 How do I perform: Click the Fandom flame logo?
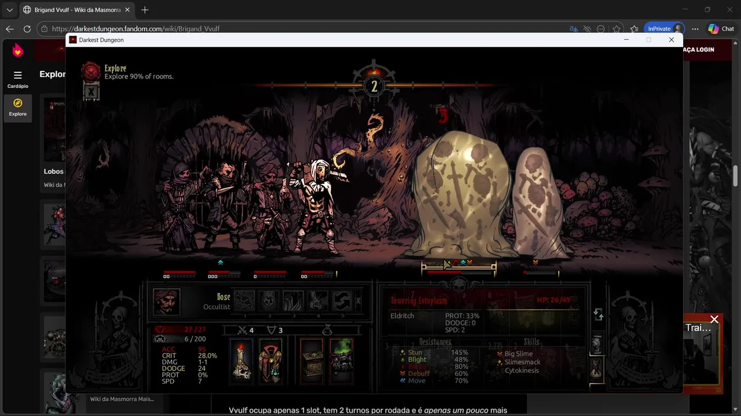[18, 50]
